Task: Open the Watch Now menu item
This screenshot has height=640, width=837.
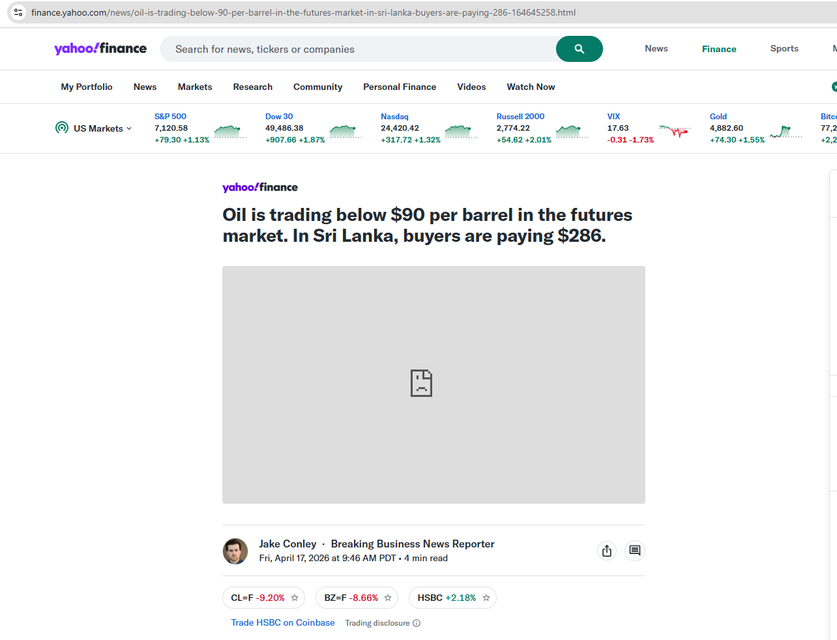Action: [531, 87]
